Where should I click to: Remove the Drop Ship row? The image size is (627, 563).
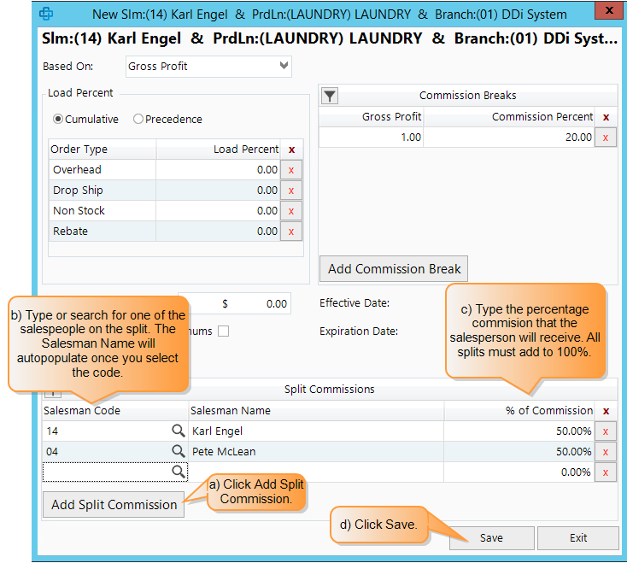[291, 191]
